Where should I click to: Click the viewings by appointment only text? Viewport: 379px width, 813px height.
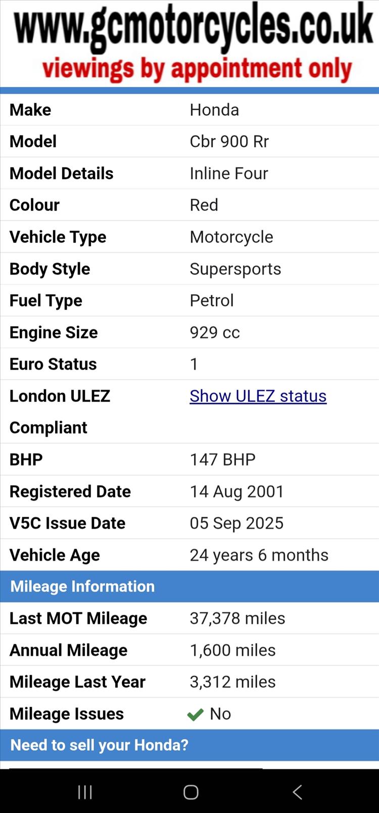197,70
